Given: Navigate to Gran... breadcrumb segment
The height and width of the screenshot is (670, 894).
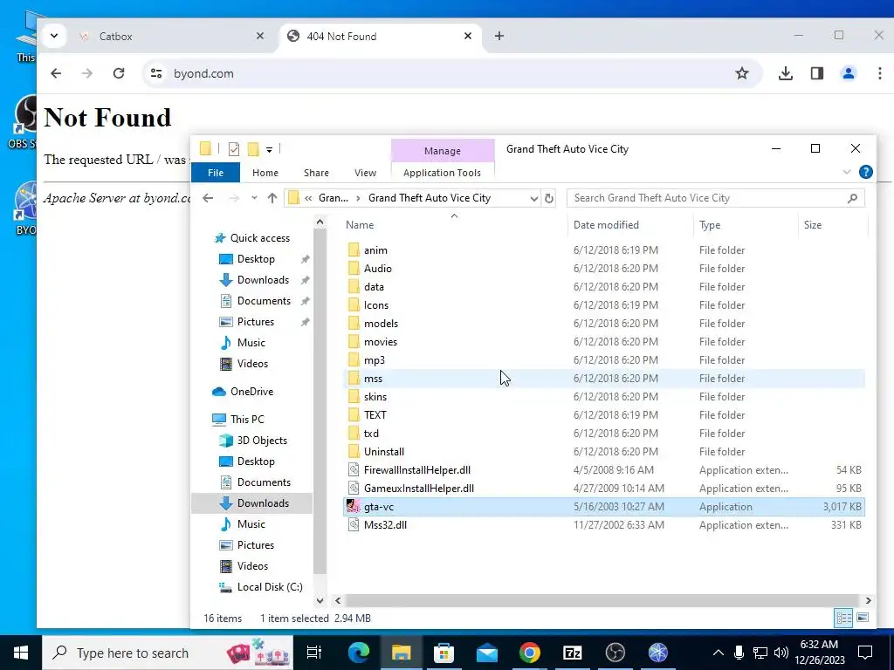Looking at the screenshot, I should (x=334, y=198).
